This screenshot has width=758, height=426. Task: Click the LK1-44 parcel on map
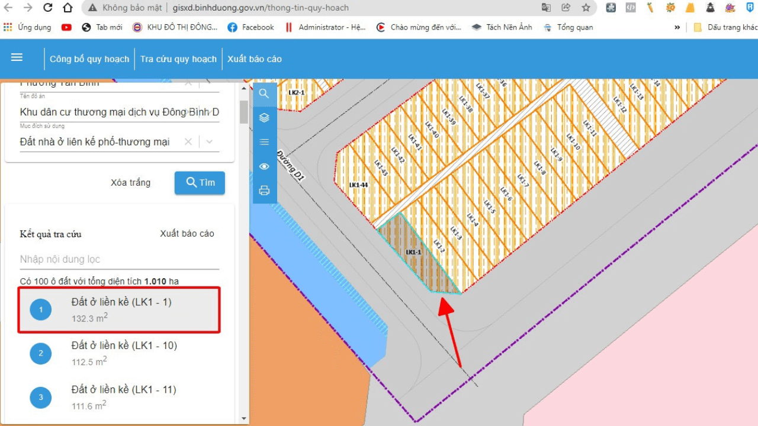359,185
